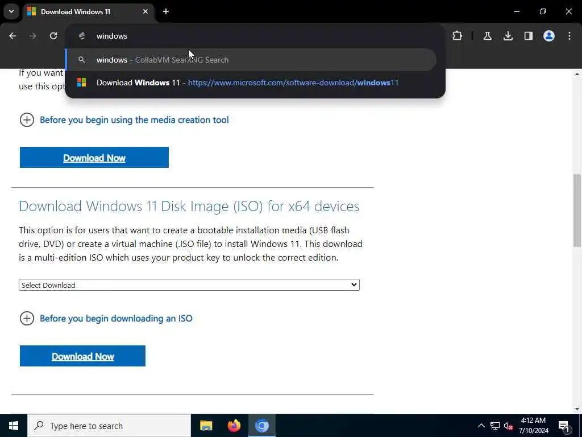Open File Explorer from the taskbar
582x437 pixels.
[206, 426]
